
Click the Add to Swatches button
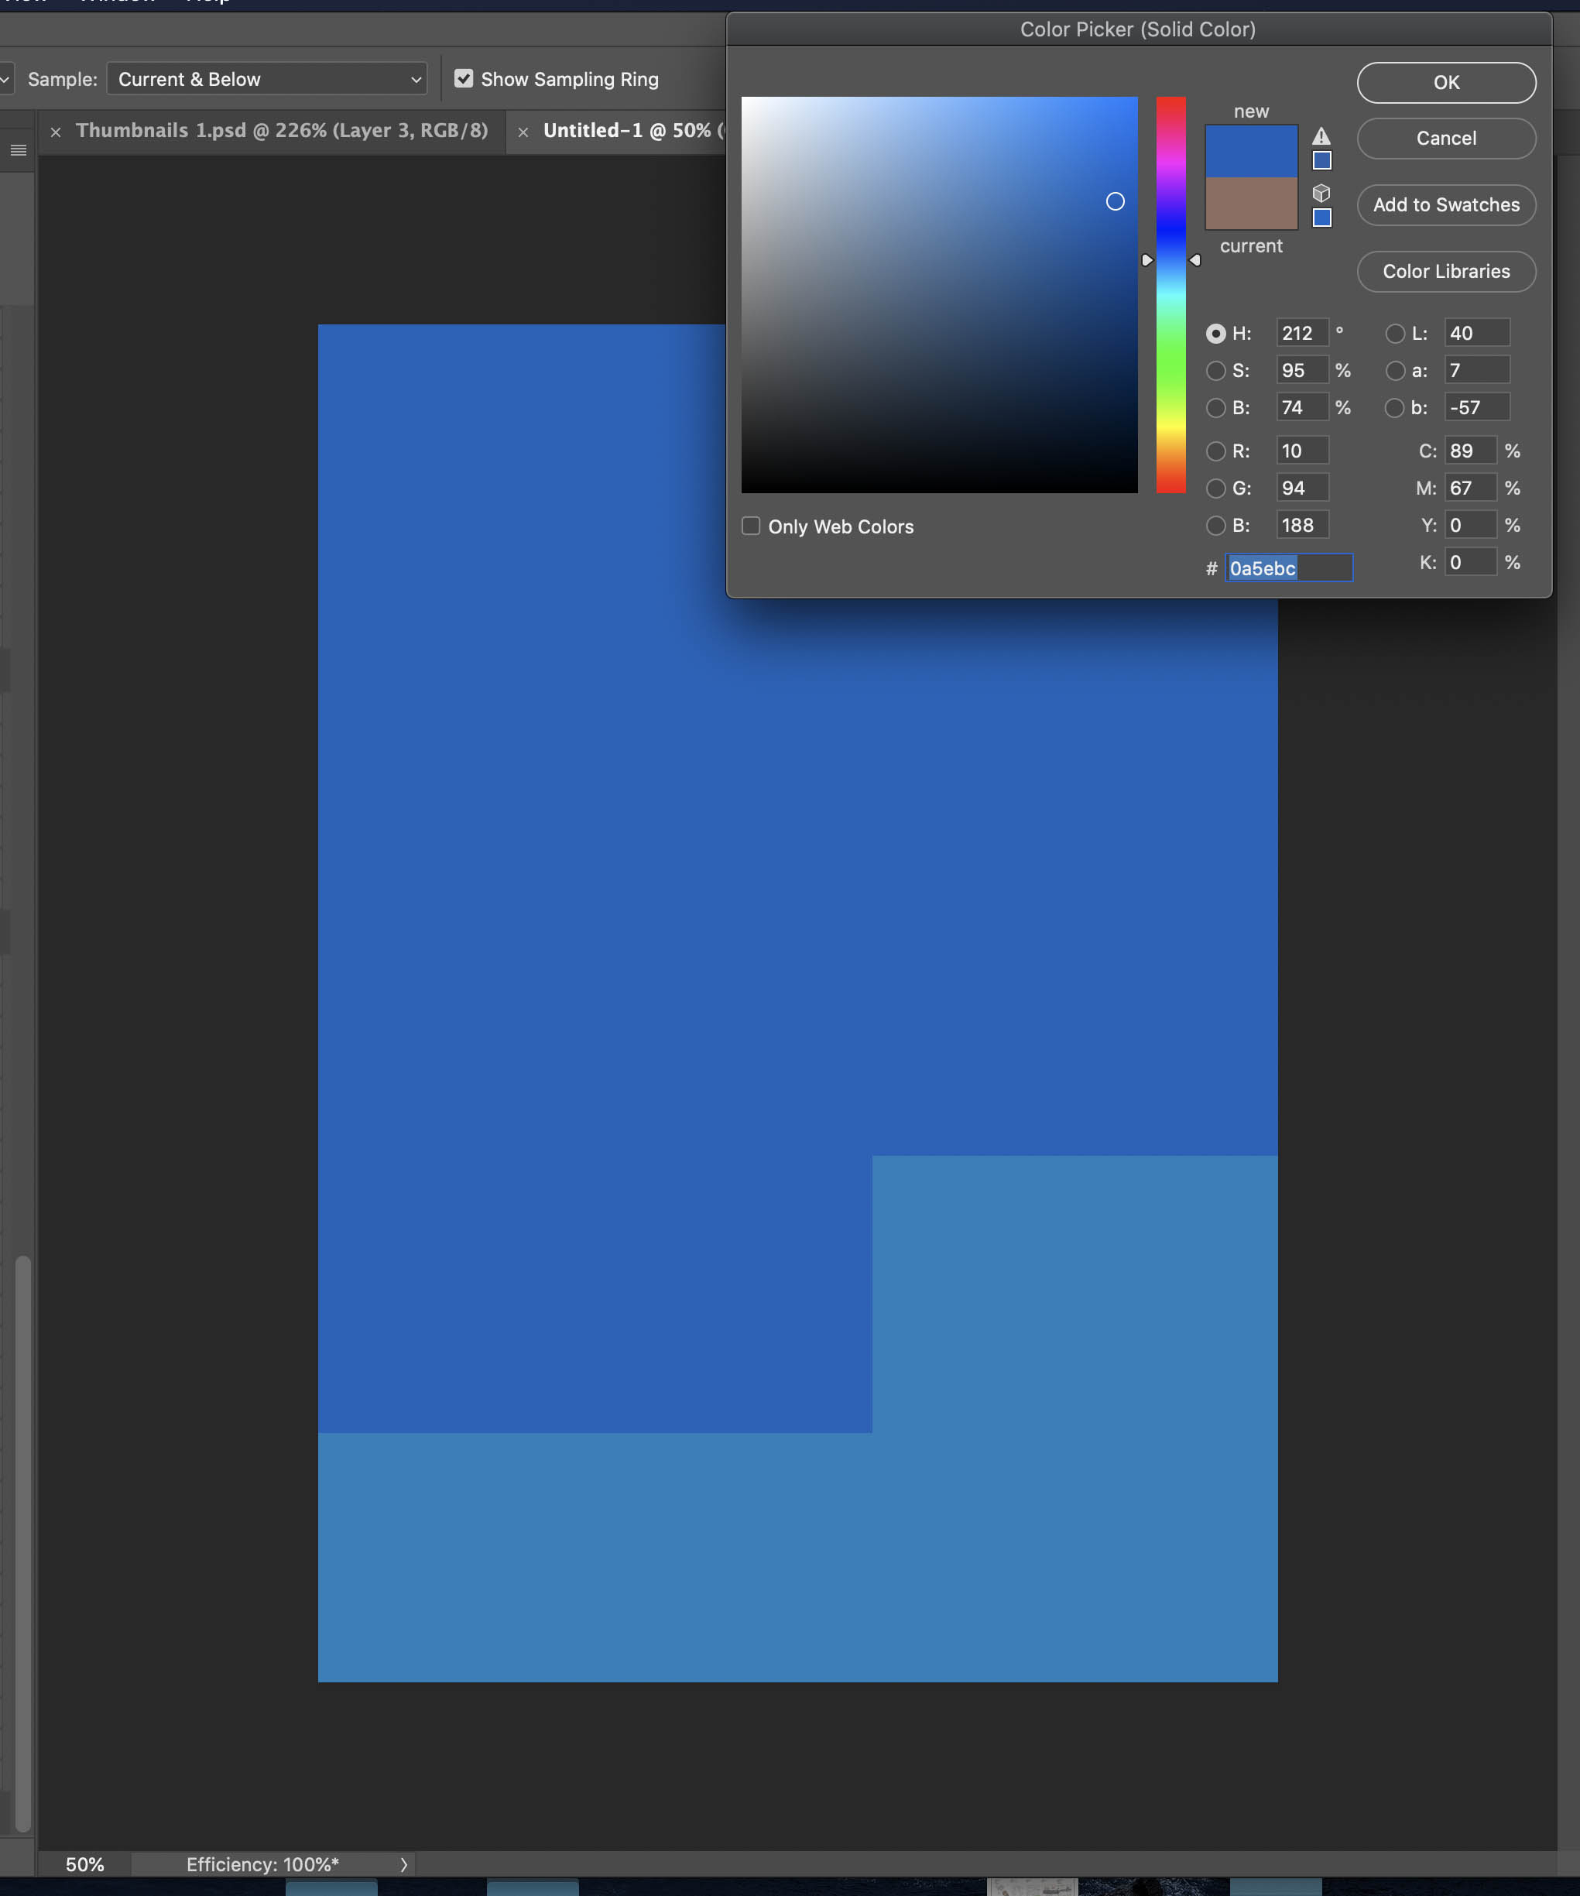coord(1445,205)
